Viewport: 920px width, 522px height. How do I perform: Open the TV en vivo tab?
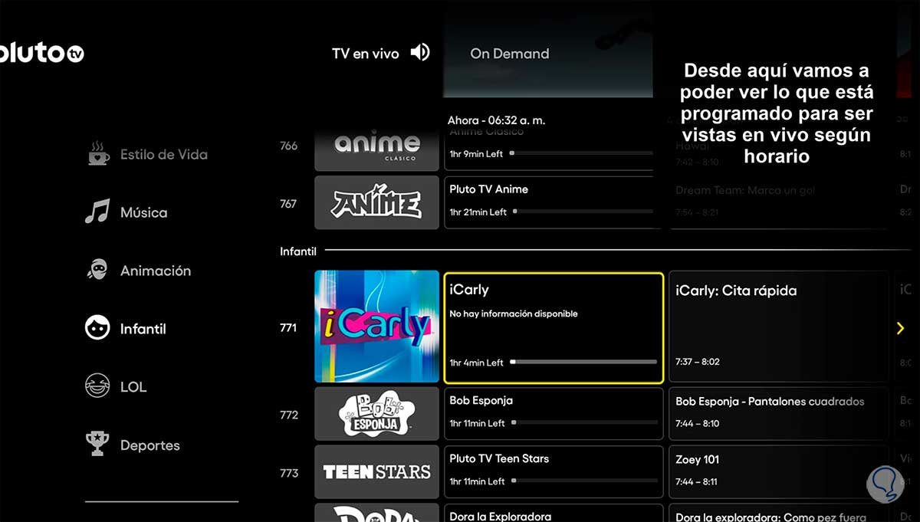pos(365,54)
